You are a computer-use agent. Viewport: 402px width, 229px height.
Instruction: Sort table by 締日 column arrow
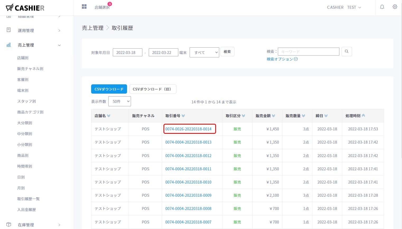(x=326, y=116)
